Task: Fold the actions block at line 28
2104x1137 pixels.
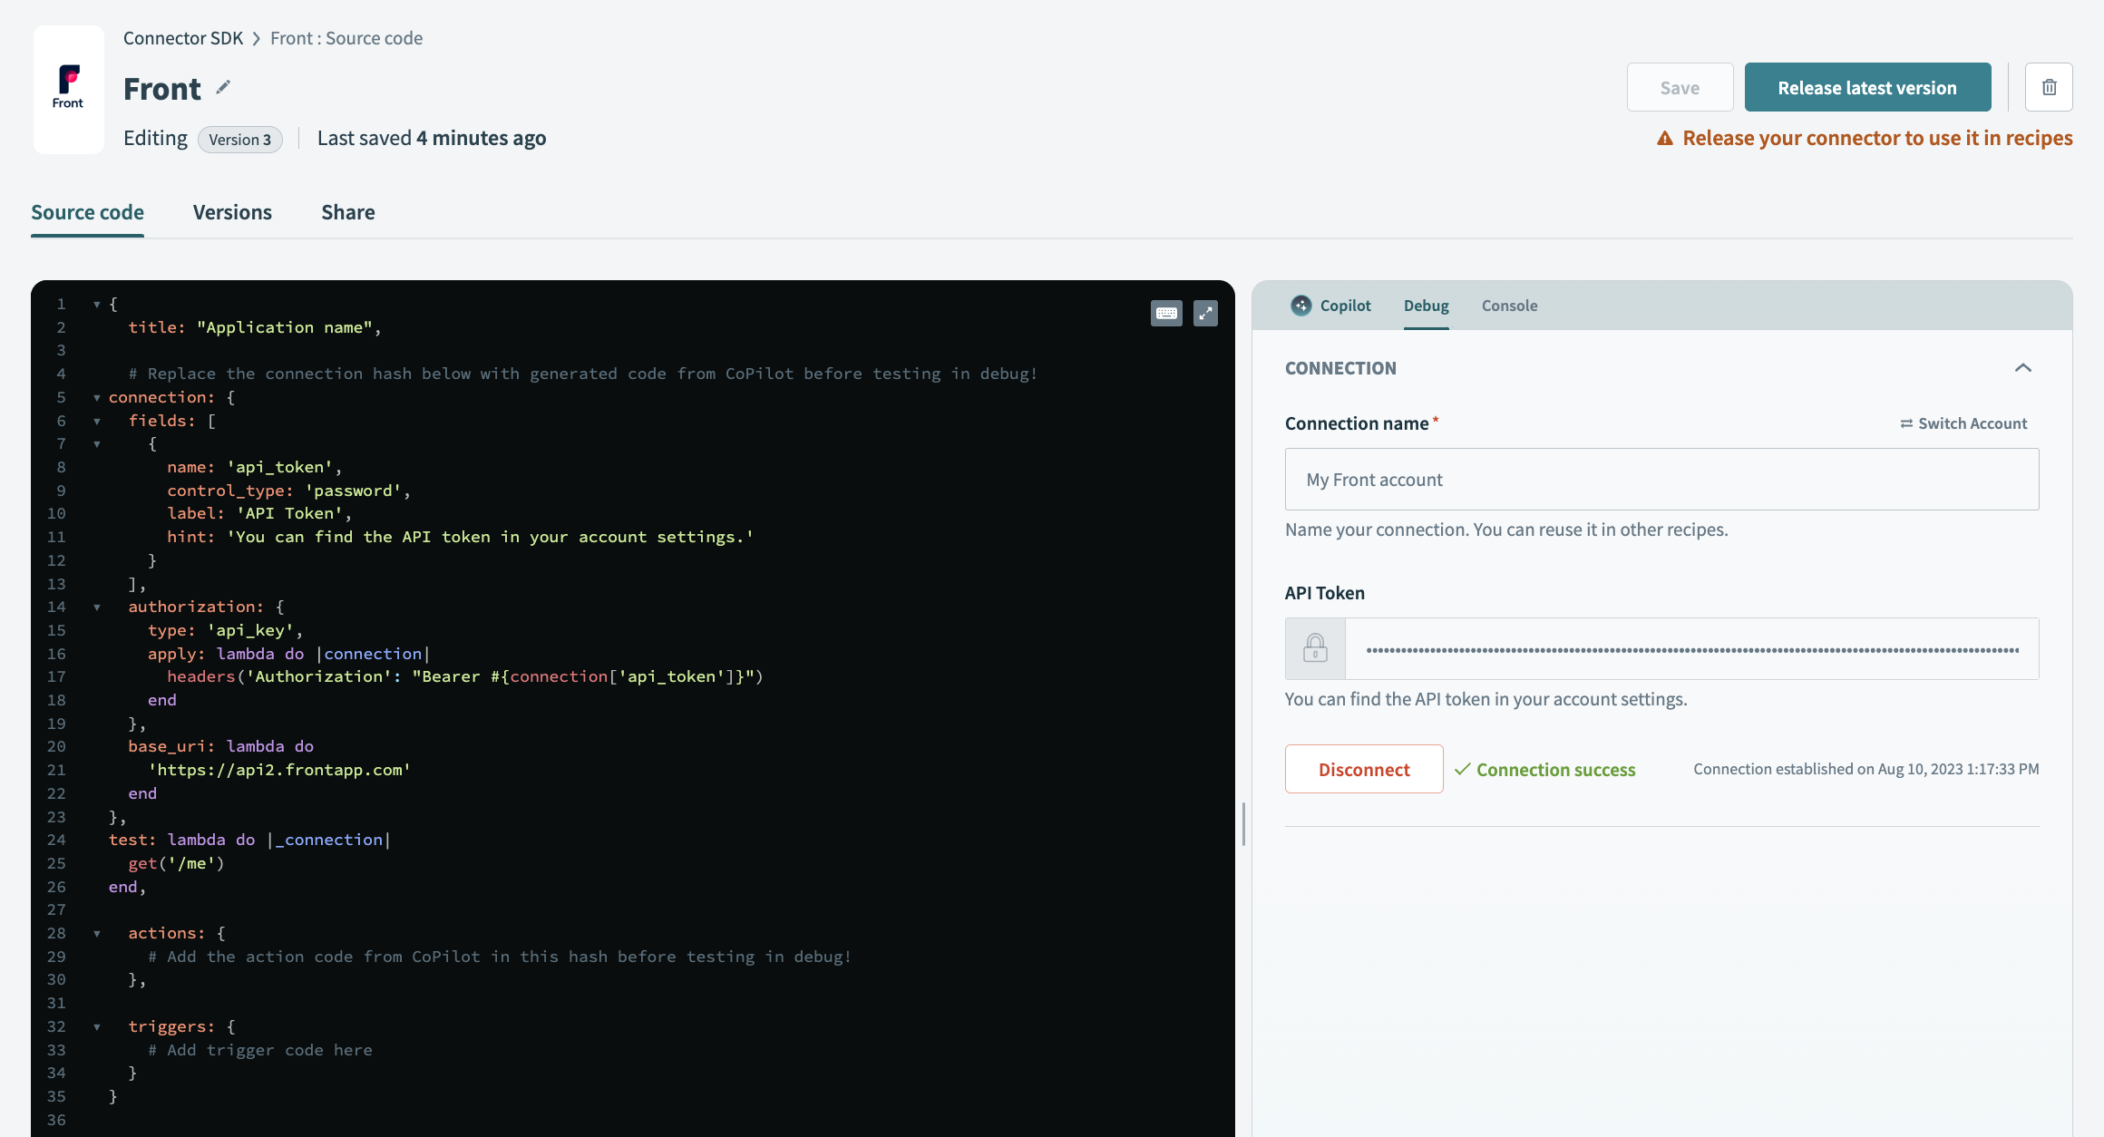Action: [97, 933]
